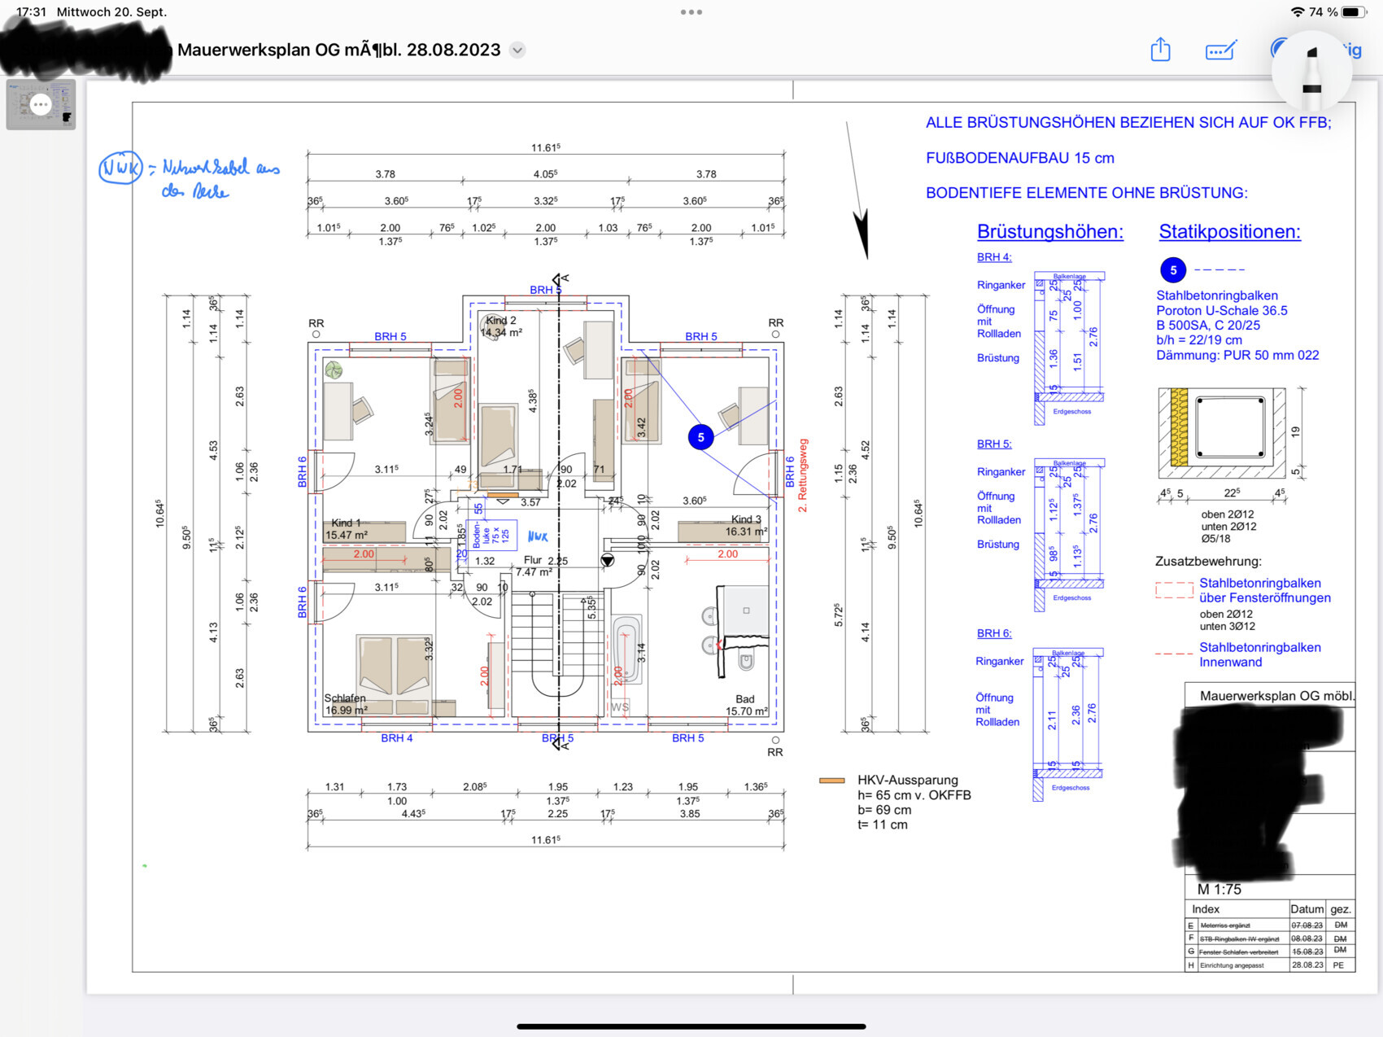Image resolution: width=1383 pixels, height=1037 pixels.
Task: Tap the underlined Statikpositionen heading
Action: (x=1229, y=232)
